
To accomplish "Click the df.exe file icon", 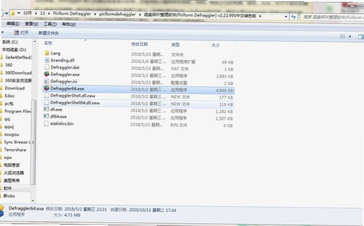I will pyautogui.click(x=47, y=109).
